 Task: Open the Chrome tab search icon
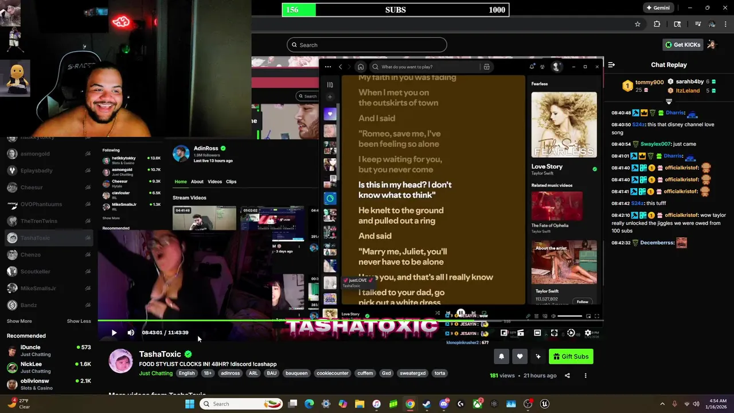click(x=677, y=24)
